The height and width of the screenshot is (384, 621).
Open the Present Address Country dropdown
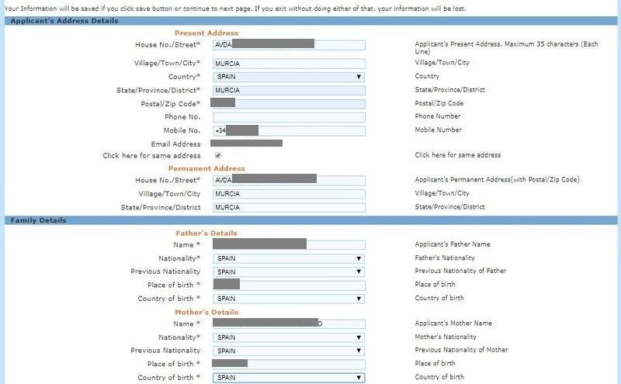(289, 77)
